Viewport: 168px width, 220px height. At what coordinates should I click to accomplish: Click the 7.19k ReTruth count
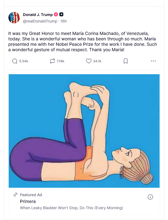pyautogui.click(x=61, y=61)
